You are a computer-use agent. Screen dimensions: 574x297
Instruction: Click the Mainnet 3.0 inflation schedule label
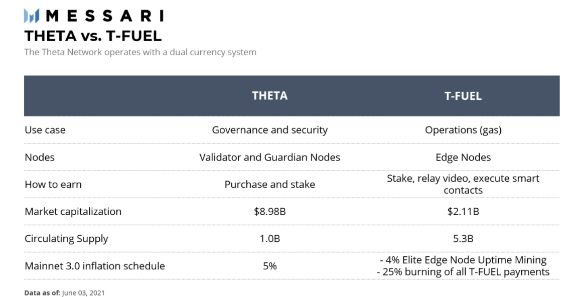(x=95, y=266)
